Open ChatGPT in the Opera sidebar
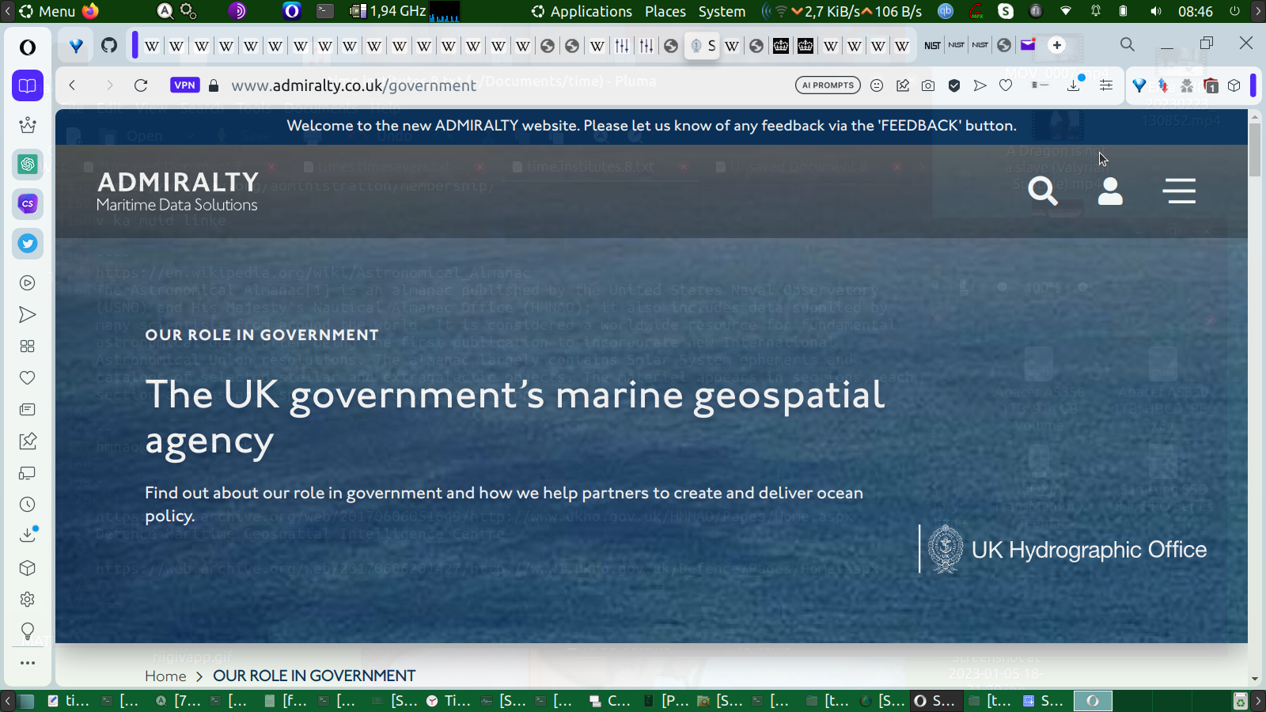Image resolution: width=1266 pixels, height=712 pixels. point(28,164)
